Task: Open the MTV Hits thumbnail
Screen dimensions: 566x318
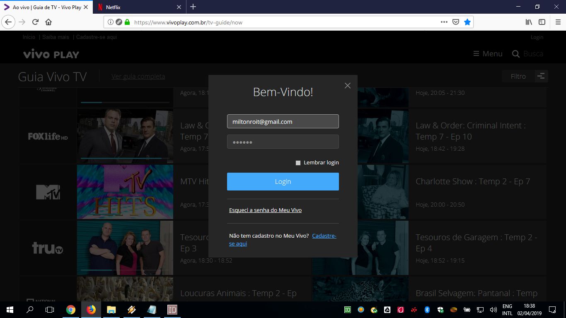Action: point(125,192)
